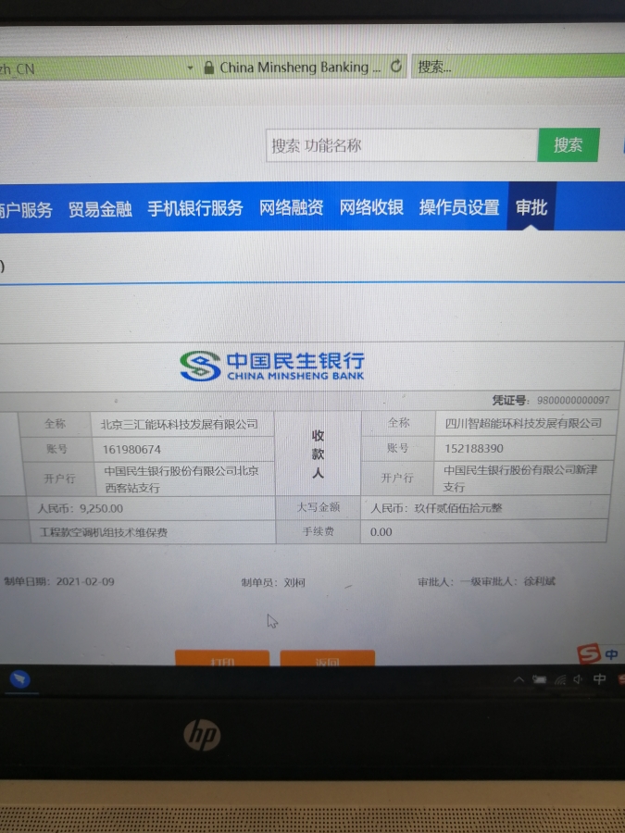The image size is (625, 833).
Task: Click the China Minsheng Bank logo
Action: point(272,366)
